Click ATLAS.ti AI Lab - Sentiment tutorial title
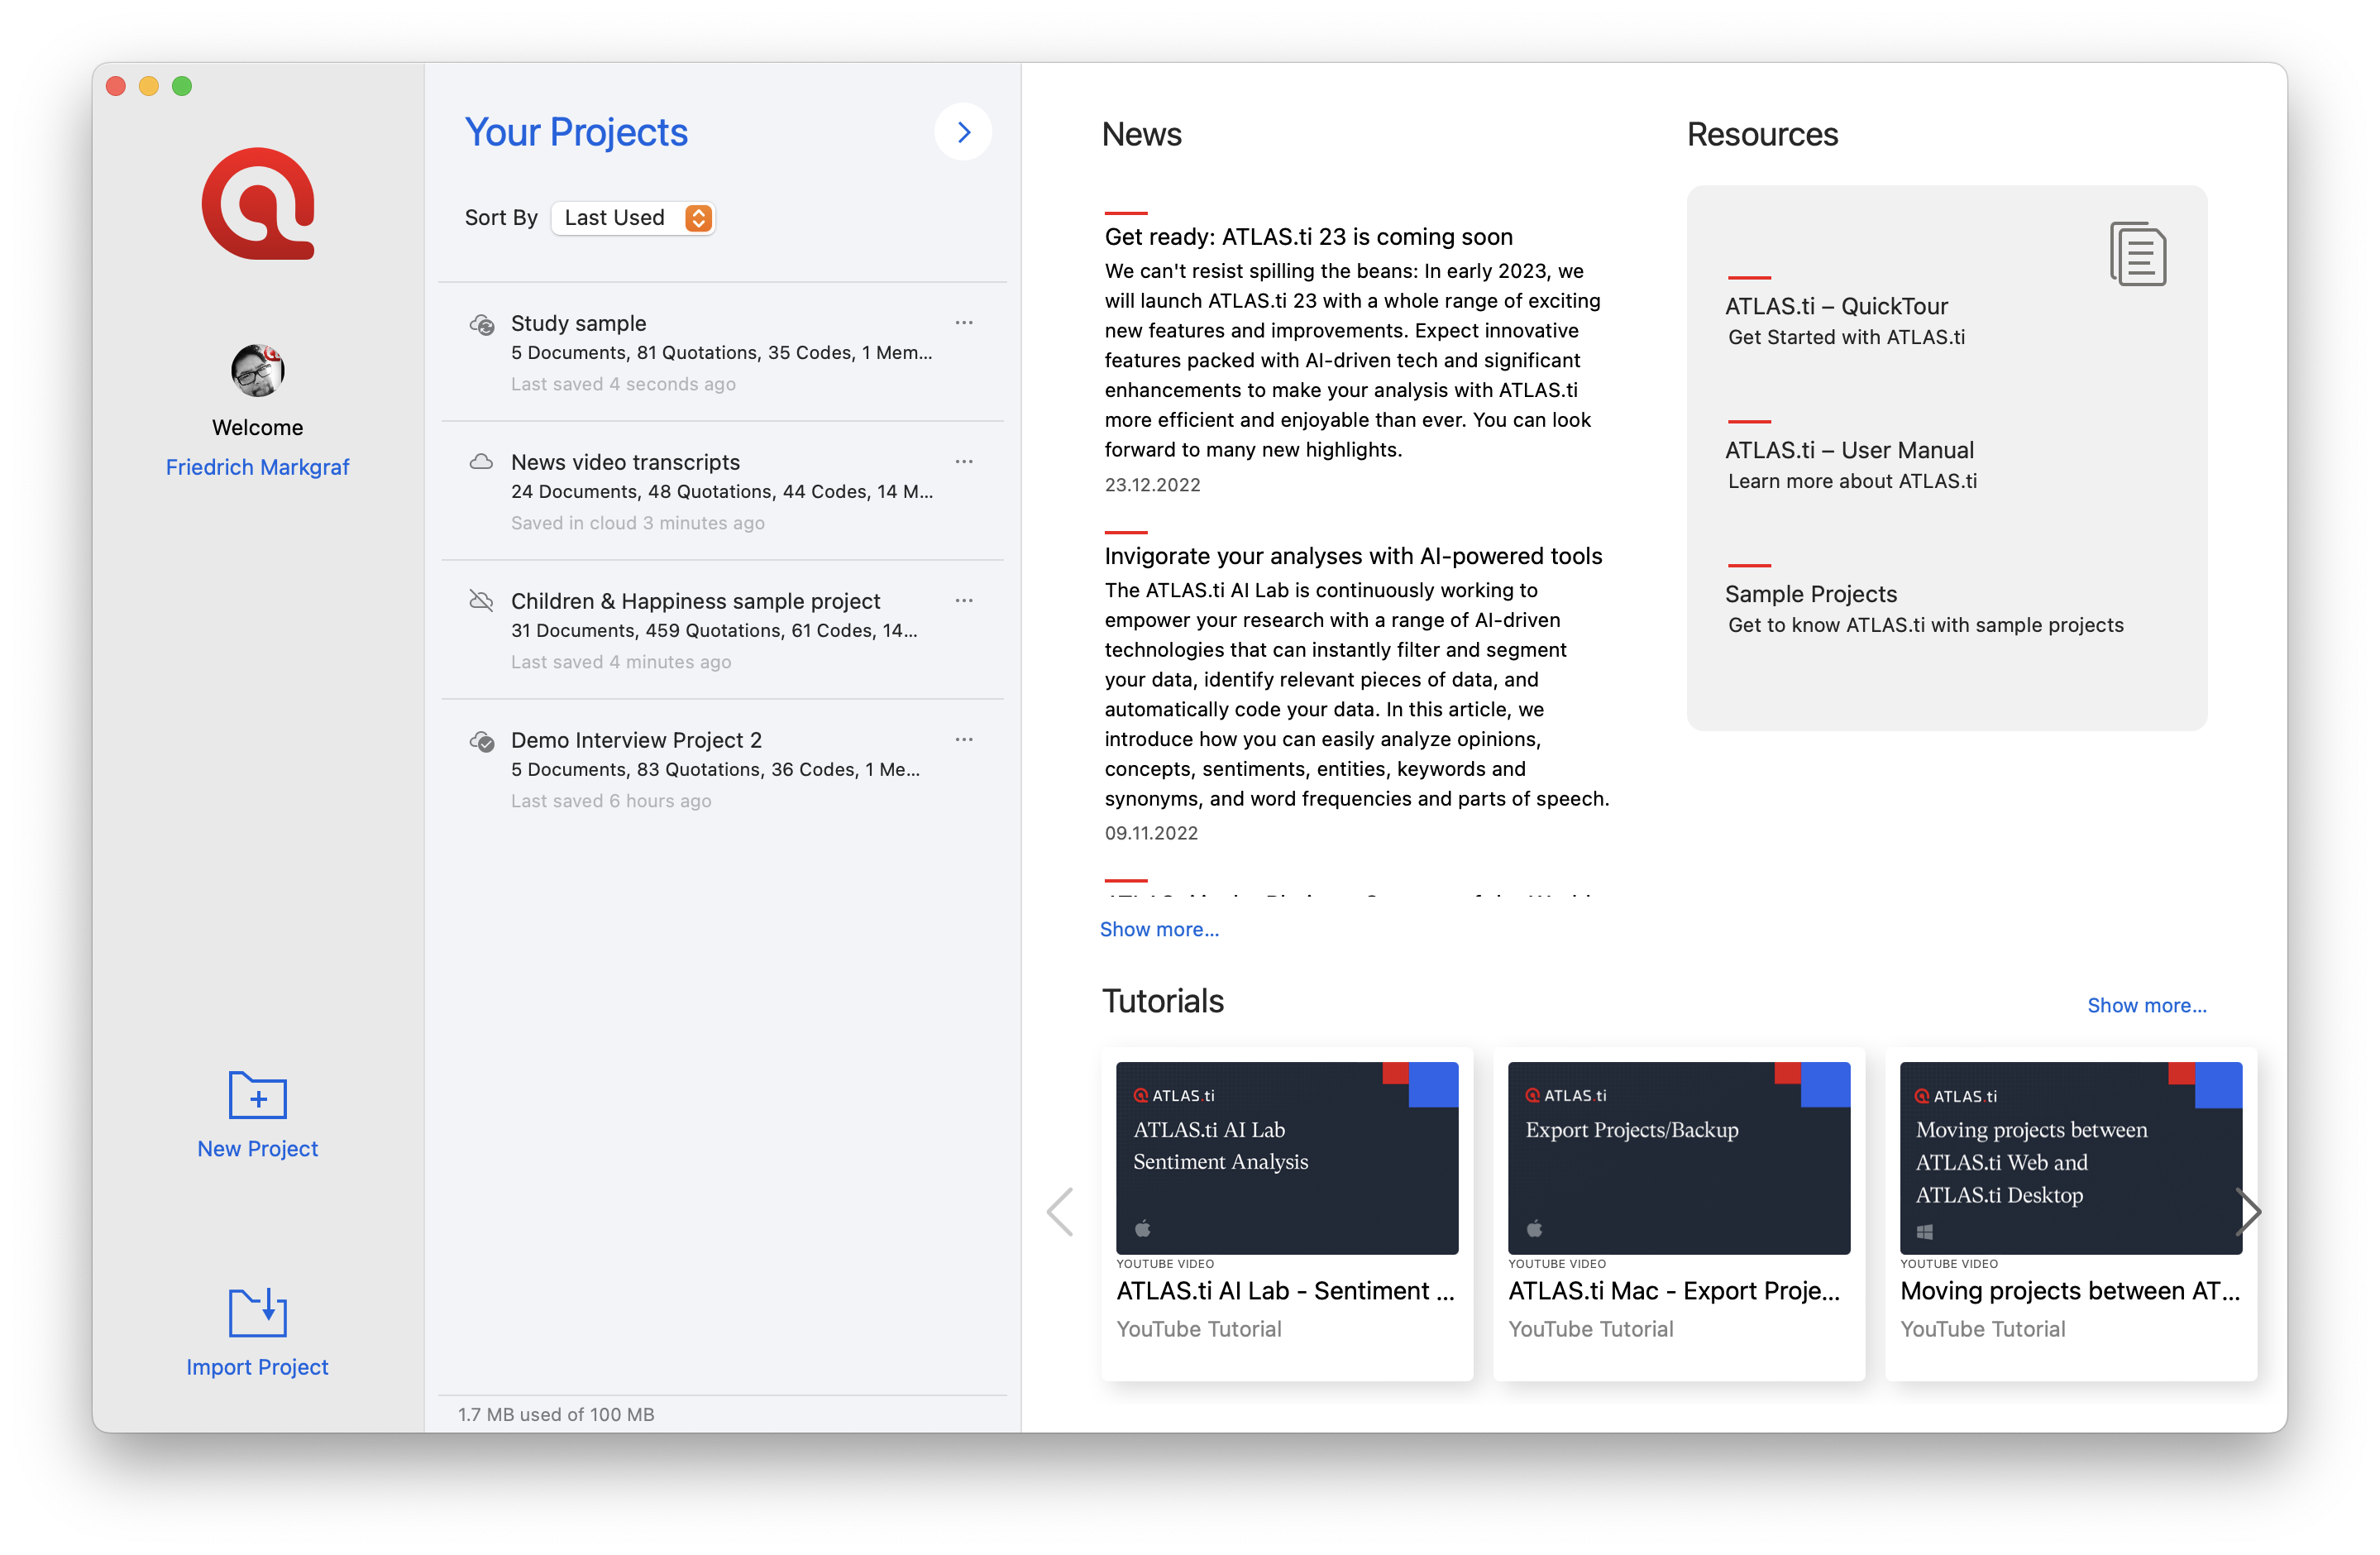The height and width of the screenshot is (1555, 2380). coord(1285,1290)
